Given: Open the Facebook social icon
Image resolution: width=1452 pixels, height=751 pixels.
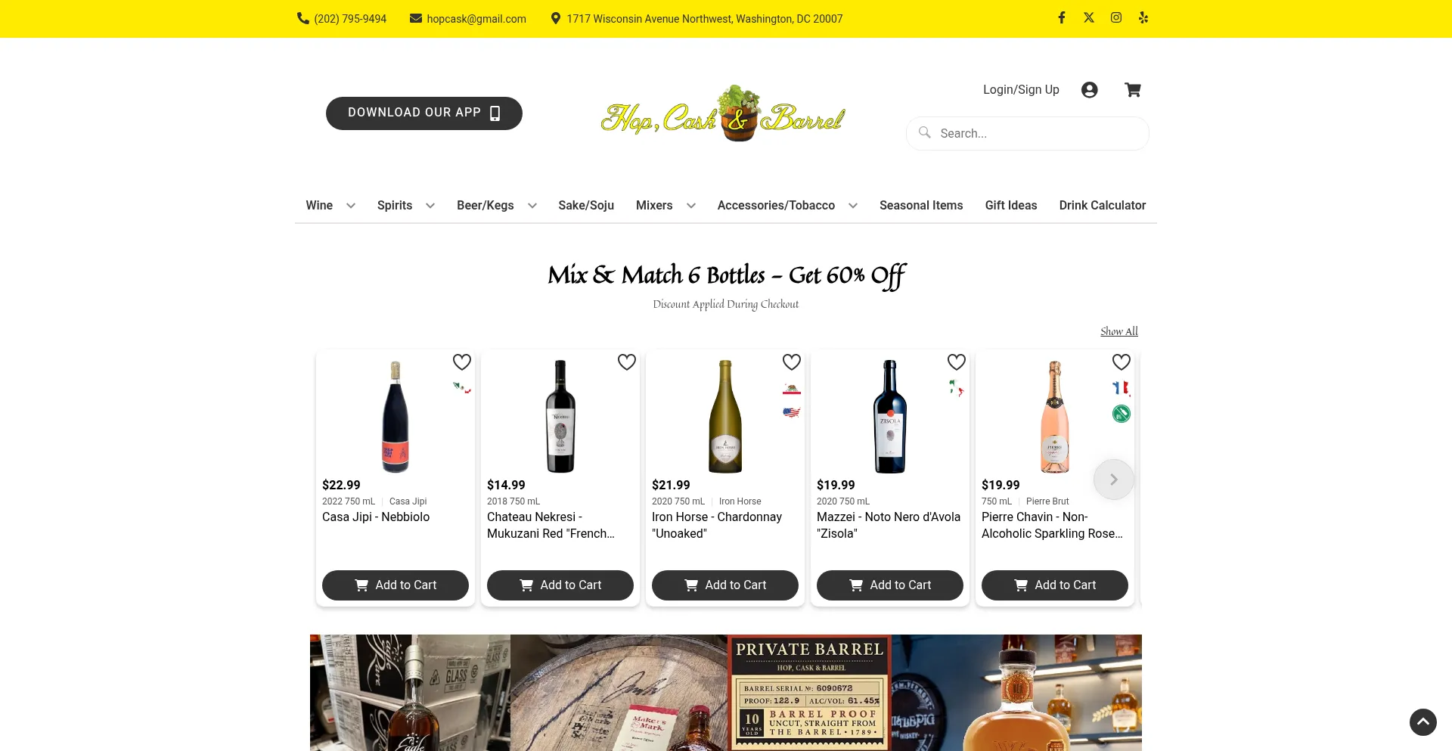Looking at the screenshot, I should (1061, 17).
